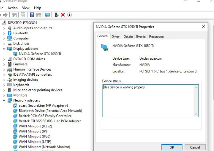
Task: Click the Keyboards category icon
Action: click(10, 85)
